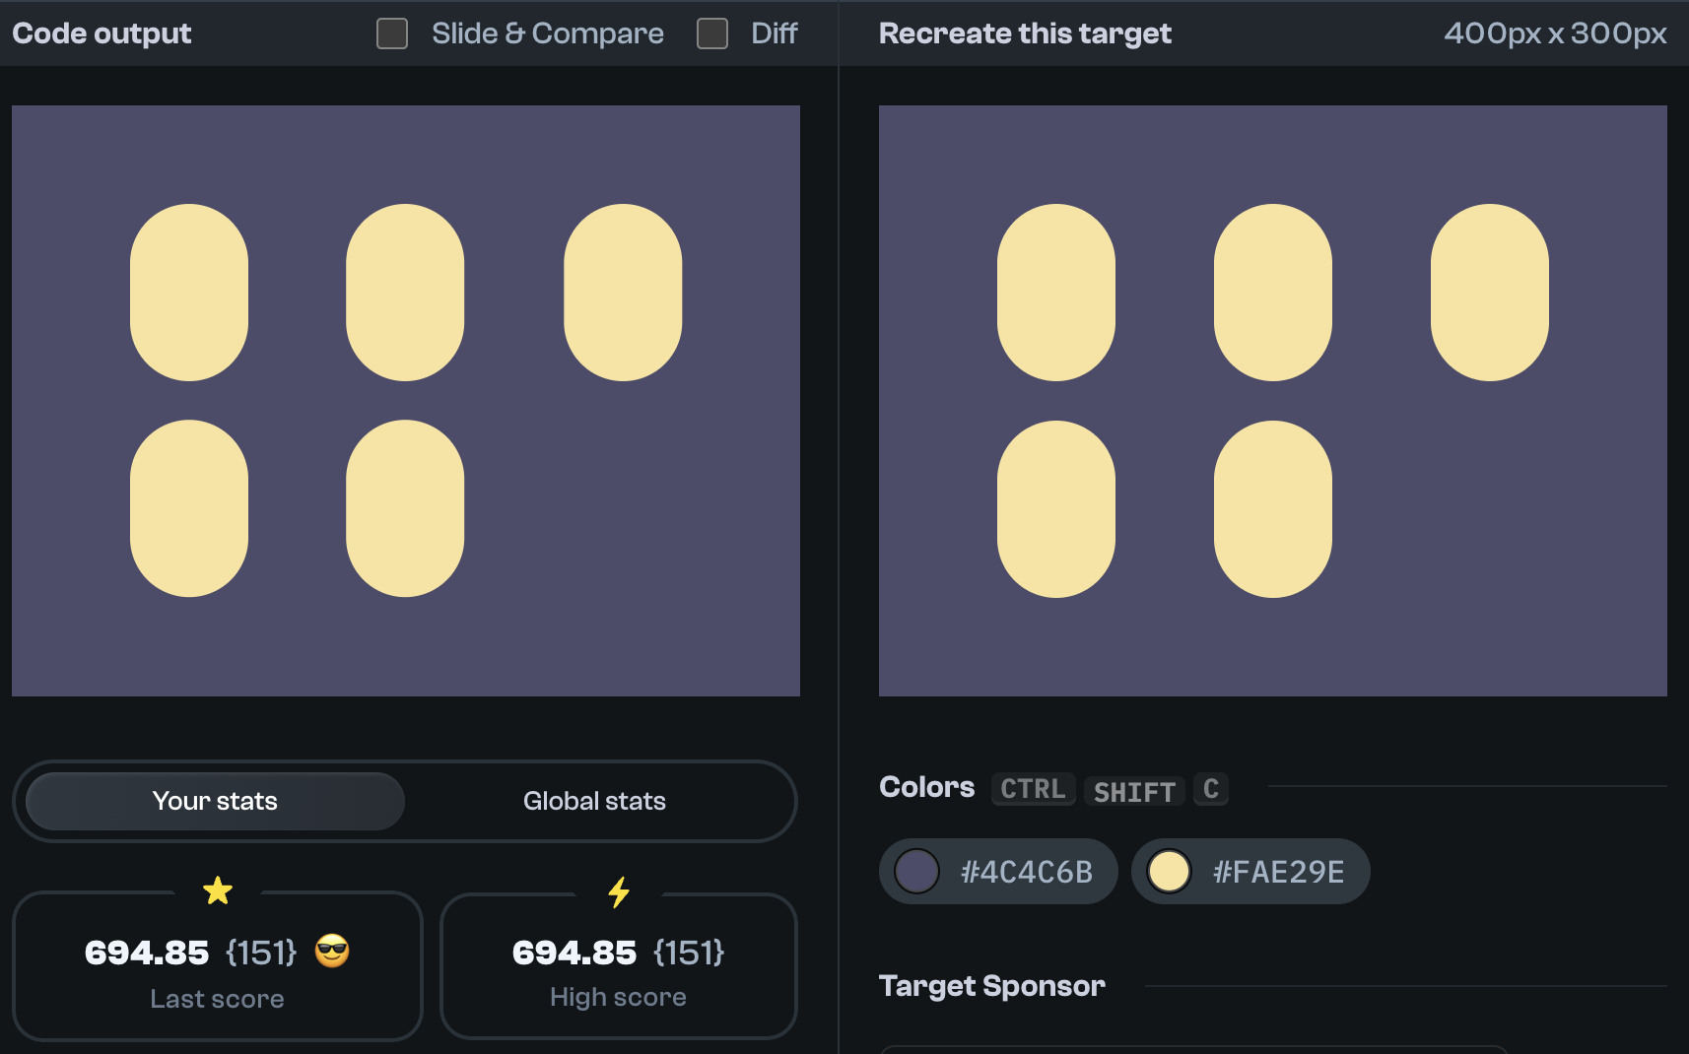Toggle the Diff checkbox off

click(711, 33)
